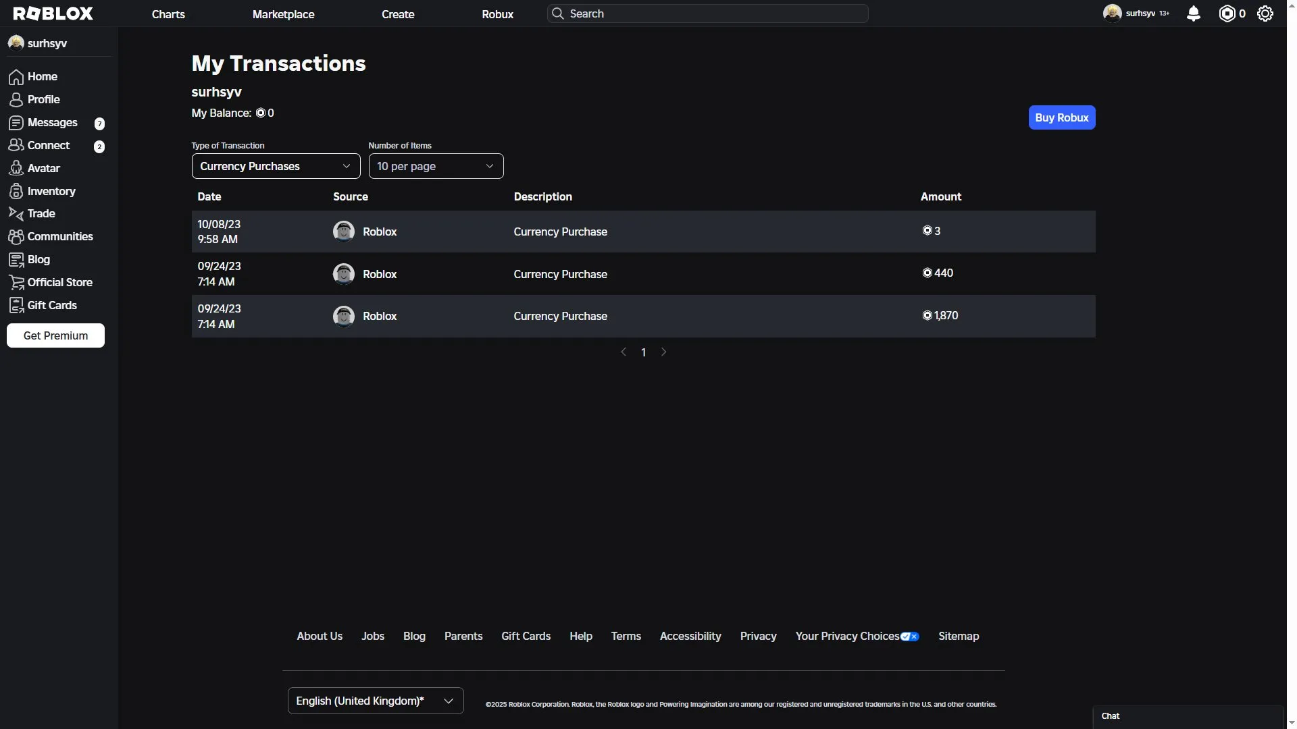Screen dimensions: 1297x729
Task: Open Inventory in the sidebar
Action: 51,191
